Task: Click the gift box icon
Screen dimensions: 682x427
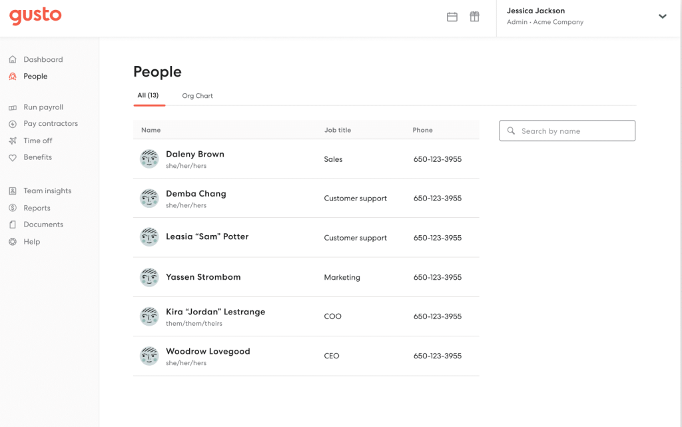Action: click(474, 17)
